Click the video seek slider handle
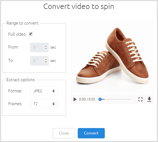This screenshot has height=142, width=158. (x=100, y=99)
